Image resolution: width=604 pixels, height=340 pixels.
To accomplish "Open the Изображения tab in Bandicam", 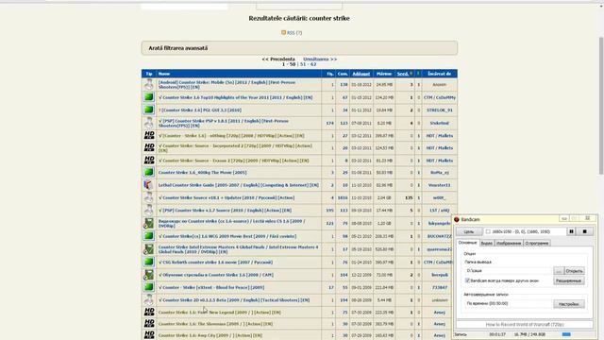I will click(x=509, y=244).
